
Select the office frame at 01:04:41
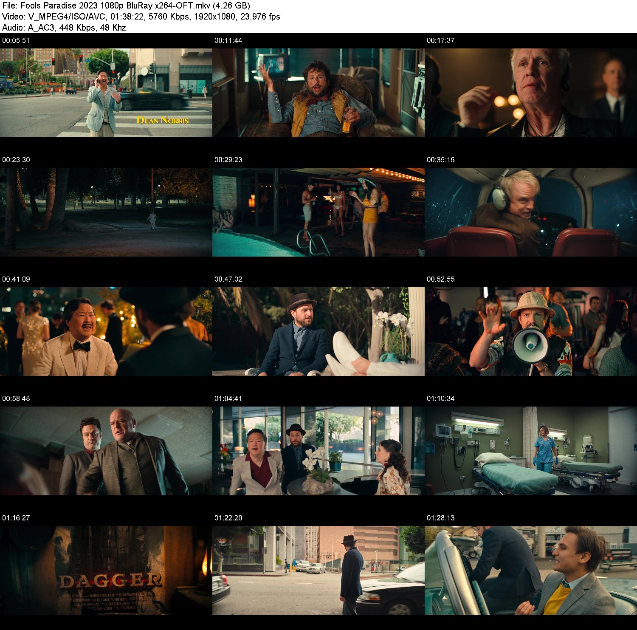click(318, 451)
